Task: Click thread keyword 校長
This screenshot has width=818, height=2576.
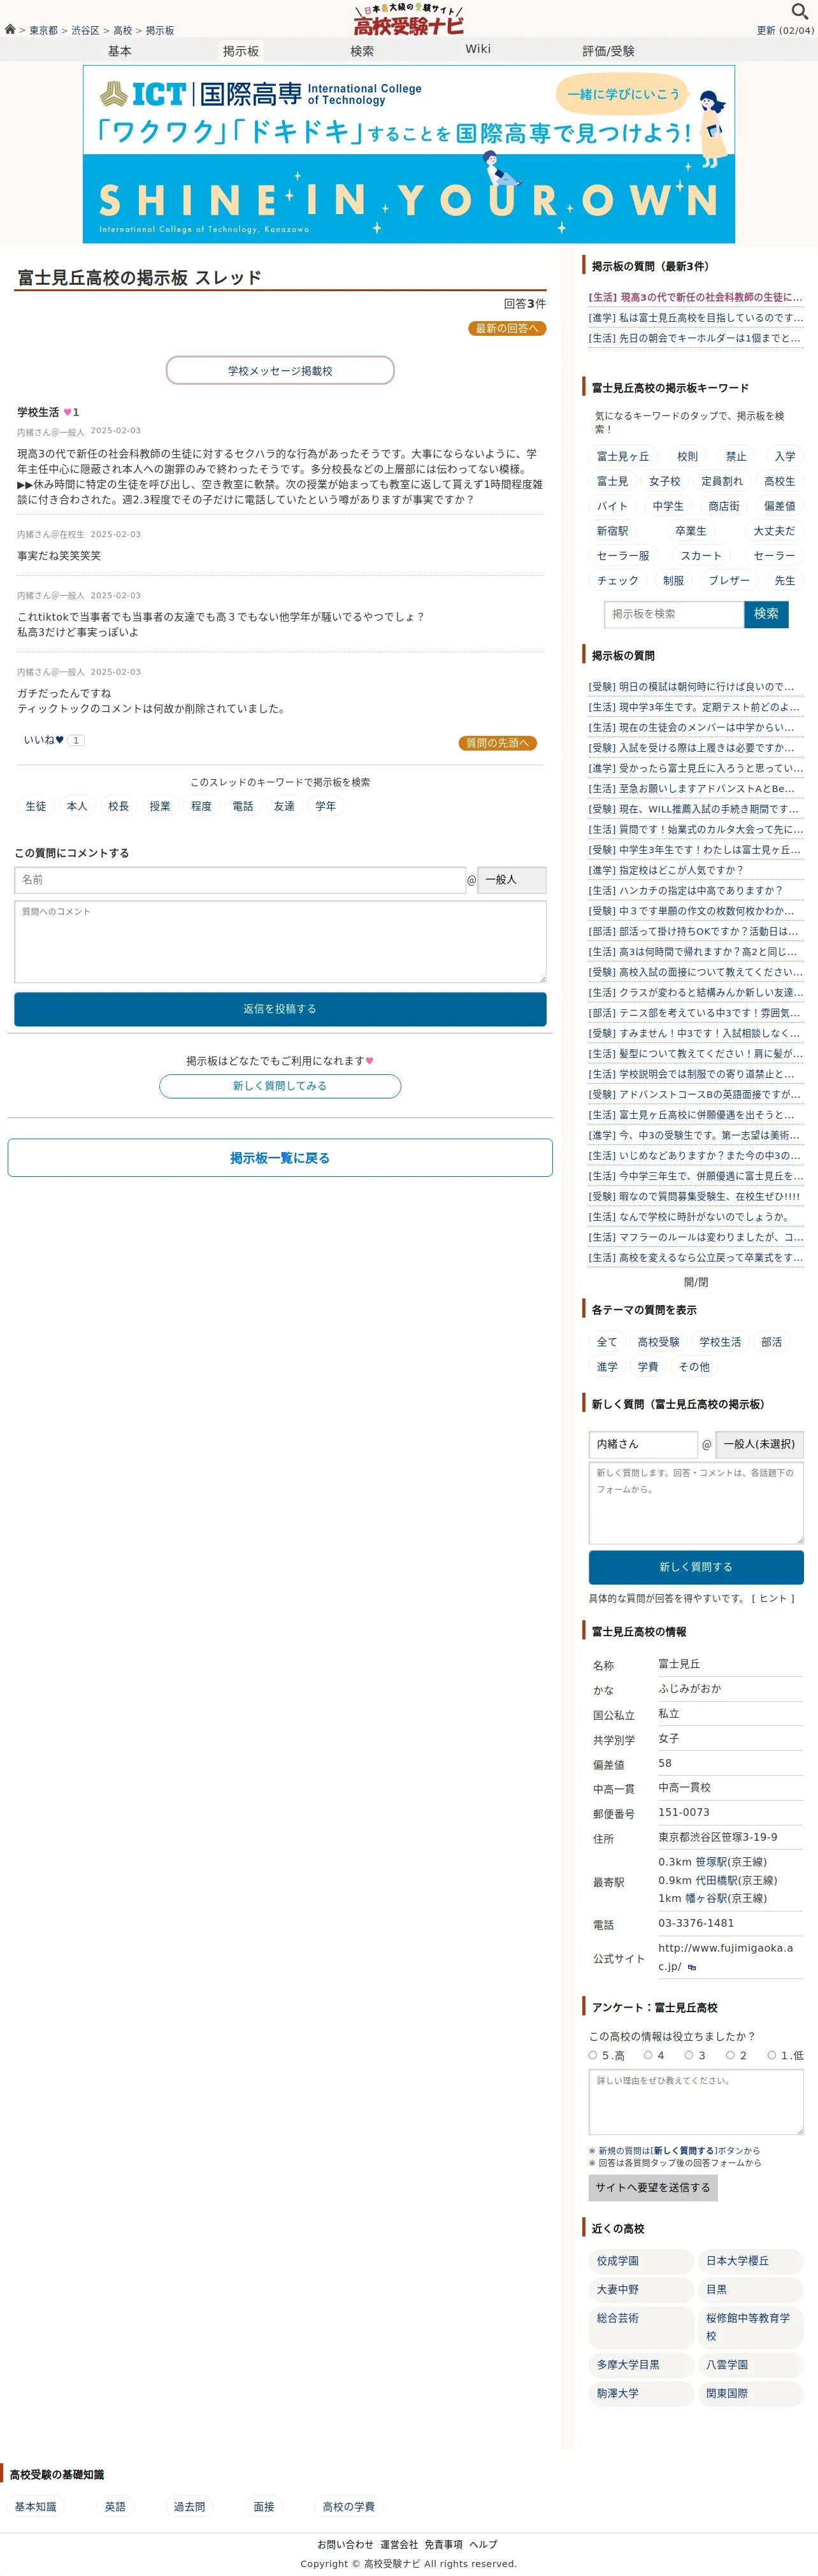Action: coord(119,806)
